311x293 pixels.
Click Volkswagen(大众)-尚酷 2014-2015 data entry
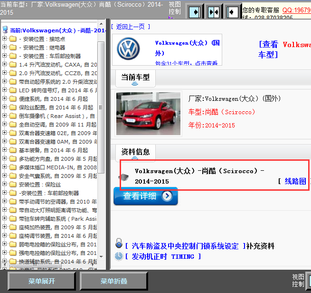click(199, 176)
